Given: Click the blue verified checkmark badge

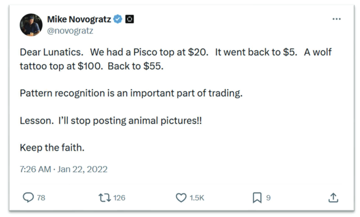Looking at the screenshot, I should click(118, 19).
